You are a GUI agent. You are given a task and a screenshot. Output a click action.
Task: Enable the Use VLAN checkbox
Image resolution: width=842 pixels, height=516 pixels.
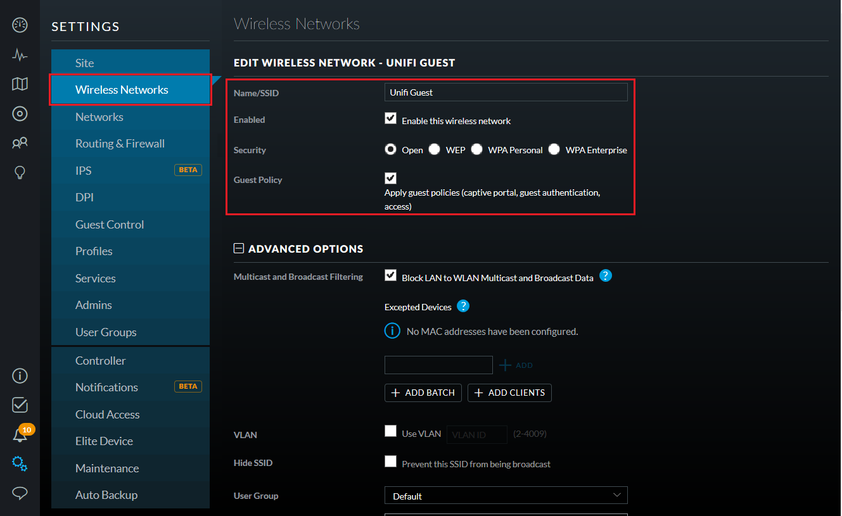[390, 432]
